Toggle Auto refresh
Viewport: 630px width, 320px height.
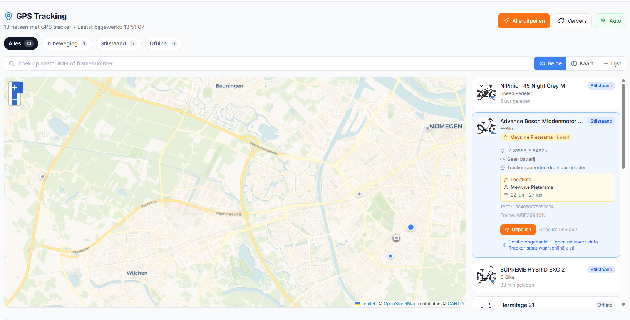point(610,21)
